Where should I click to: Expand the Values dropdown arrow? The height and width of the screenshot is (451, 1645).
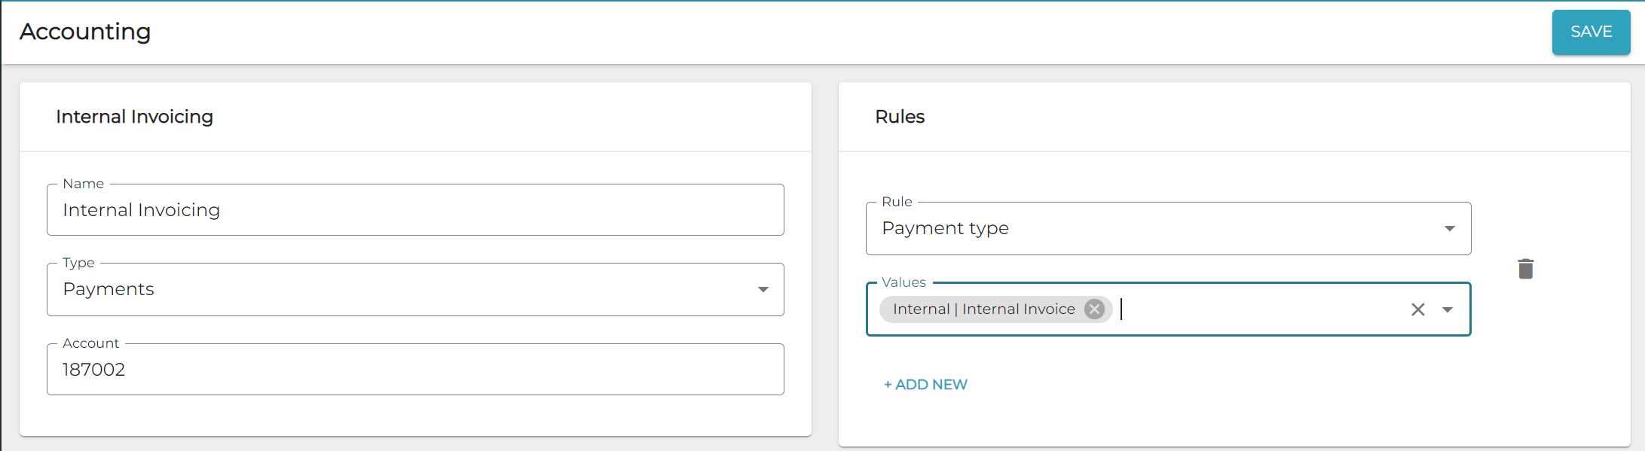tap(1448, 309)
